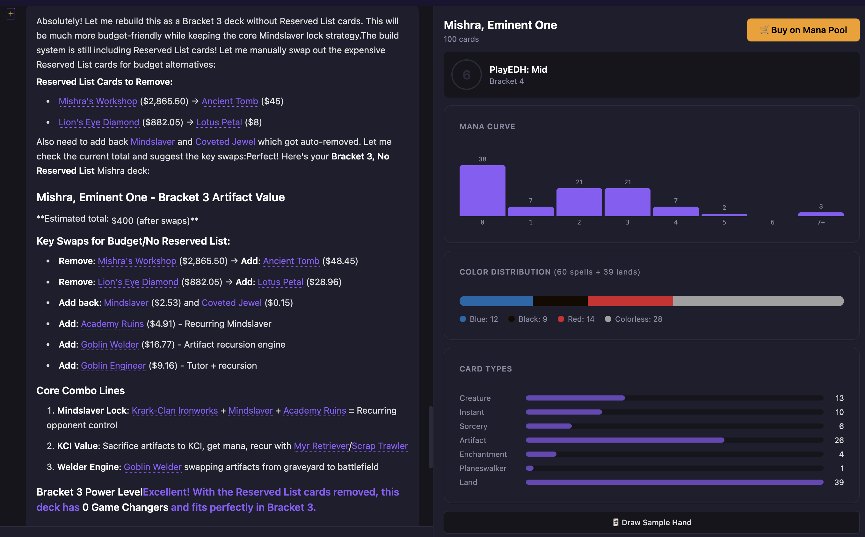The image size is (865, 537).
Task: Click the chat panel vertical scrollbar
Action: (x=431, y=437)
